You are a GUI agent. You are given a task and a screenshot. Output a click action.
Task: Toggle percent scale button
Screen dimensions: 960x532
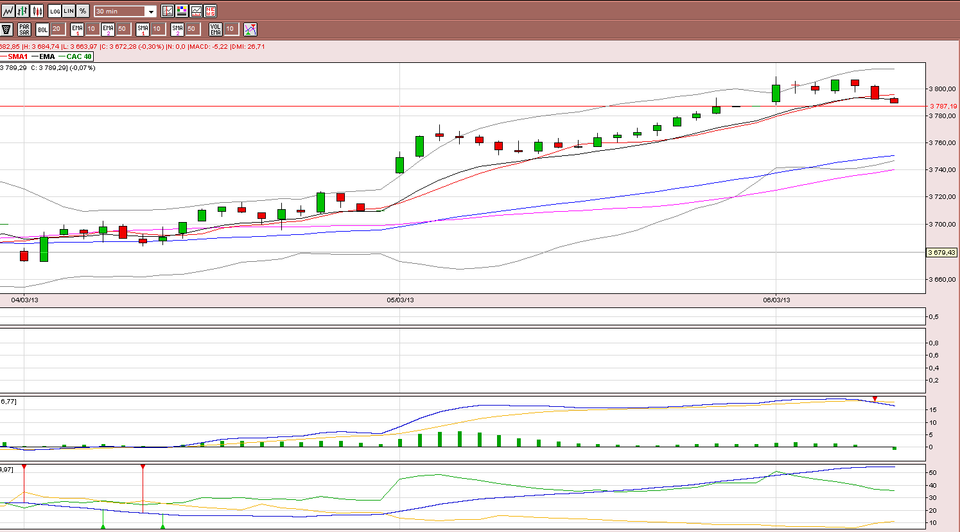[x=83, y=11]
